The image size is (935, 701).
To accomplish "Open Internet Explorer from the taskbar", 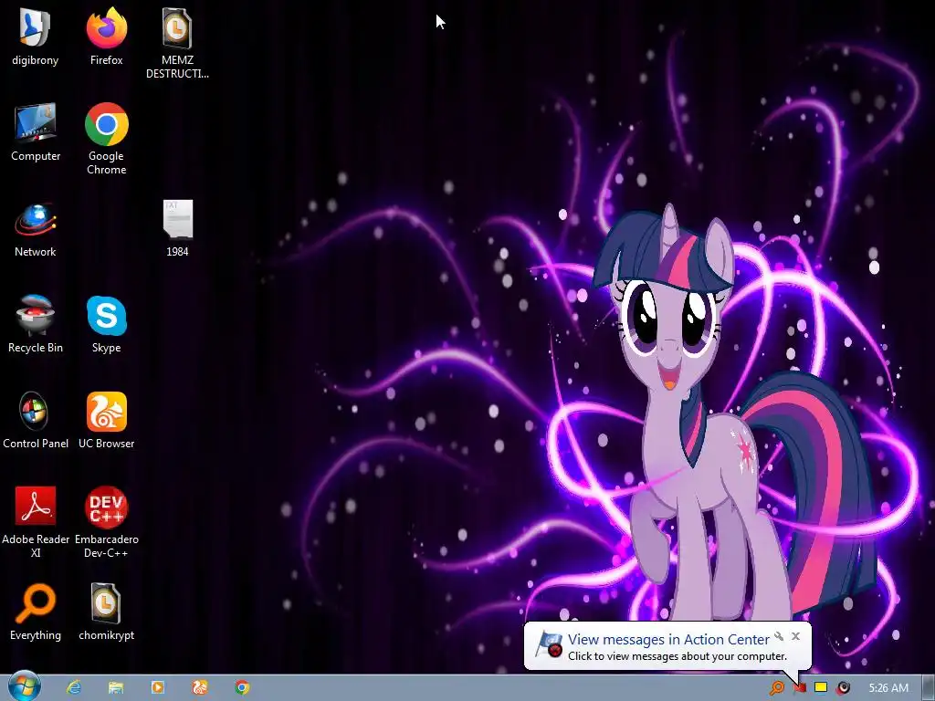I will tap(74, 687).
